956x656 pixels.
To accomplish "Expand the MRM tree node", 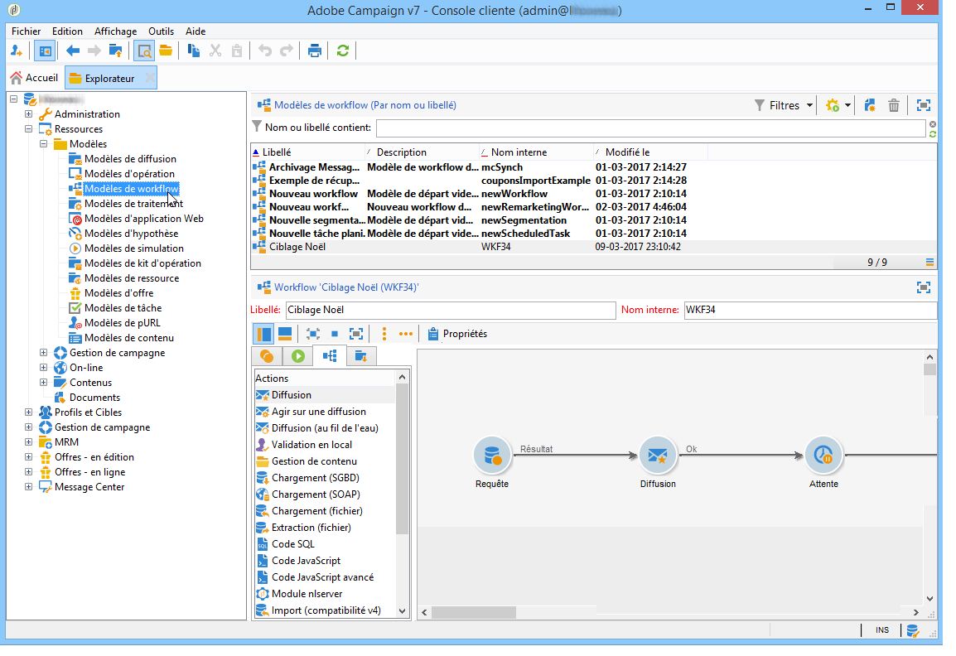I will click(x=29, y=442).
